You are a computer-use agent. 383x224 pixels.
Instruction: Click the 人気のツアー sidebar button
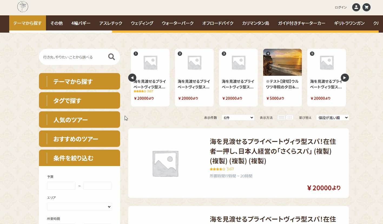tap(80, 120)
